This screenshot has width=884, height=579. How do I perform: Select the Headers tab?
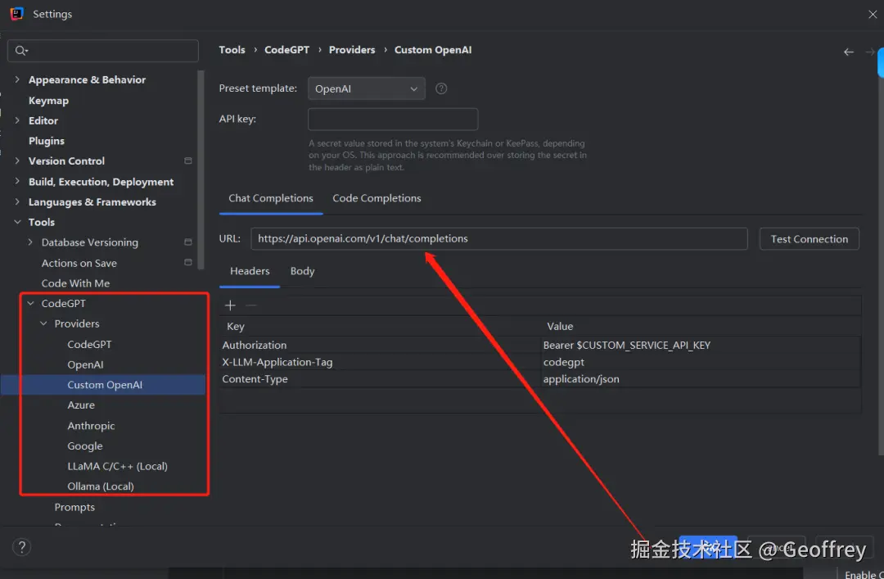click(x=250, y=271)
